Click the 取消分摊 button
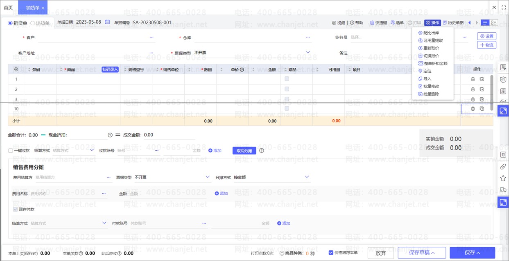Screen dimensions: 509x261 tap(244, 151)
